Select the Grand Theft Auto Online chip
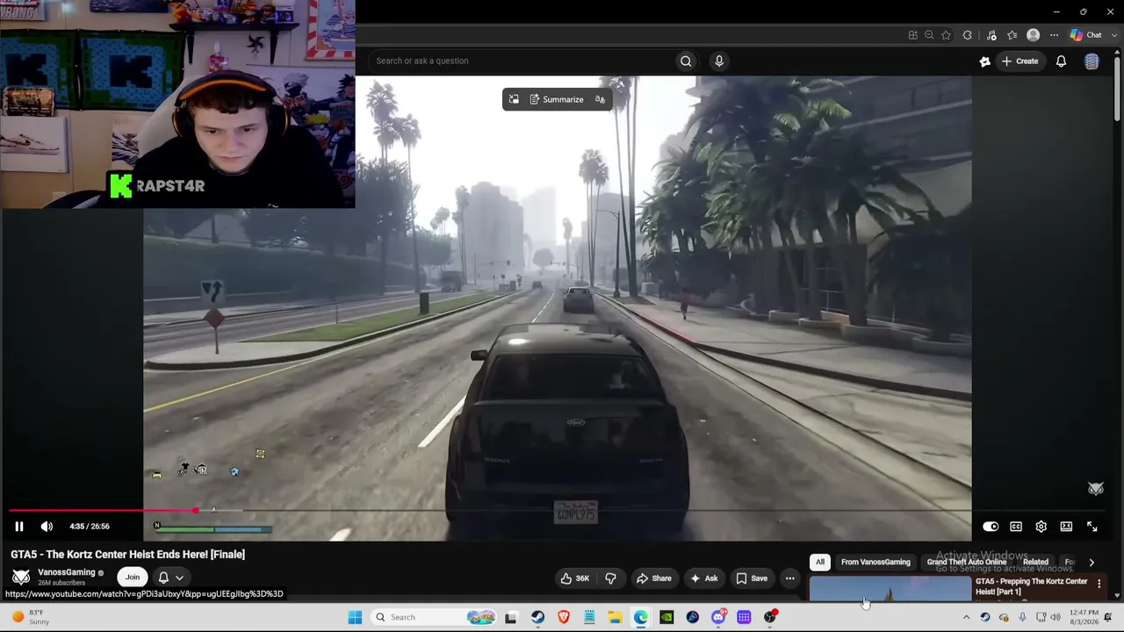This screenshot has width=1124, height=632. coord(967,562)
